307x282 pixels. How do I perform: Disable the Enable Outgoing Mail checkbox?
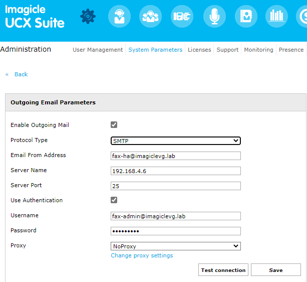114,125
